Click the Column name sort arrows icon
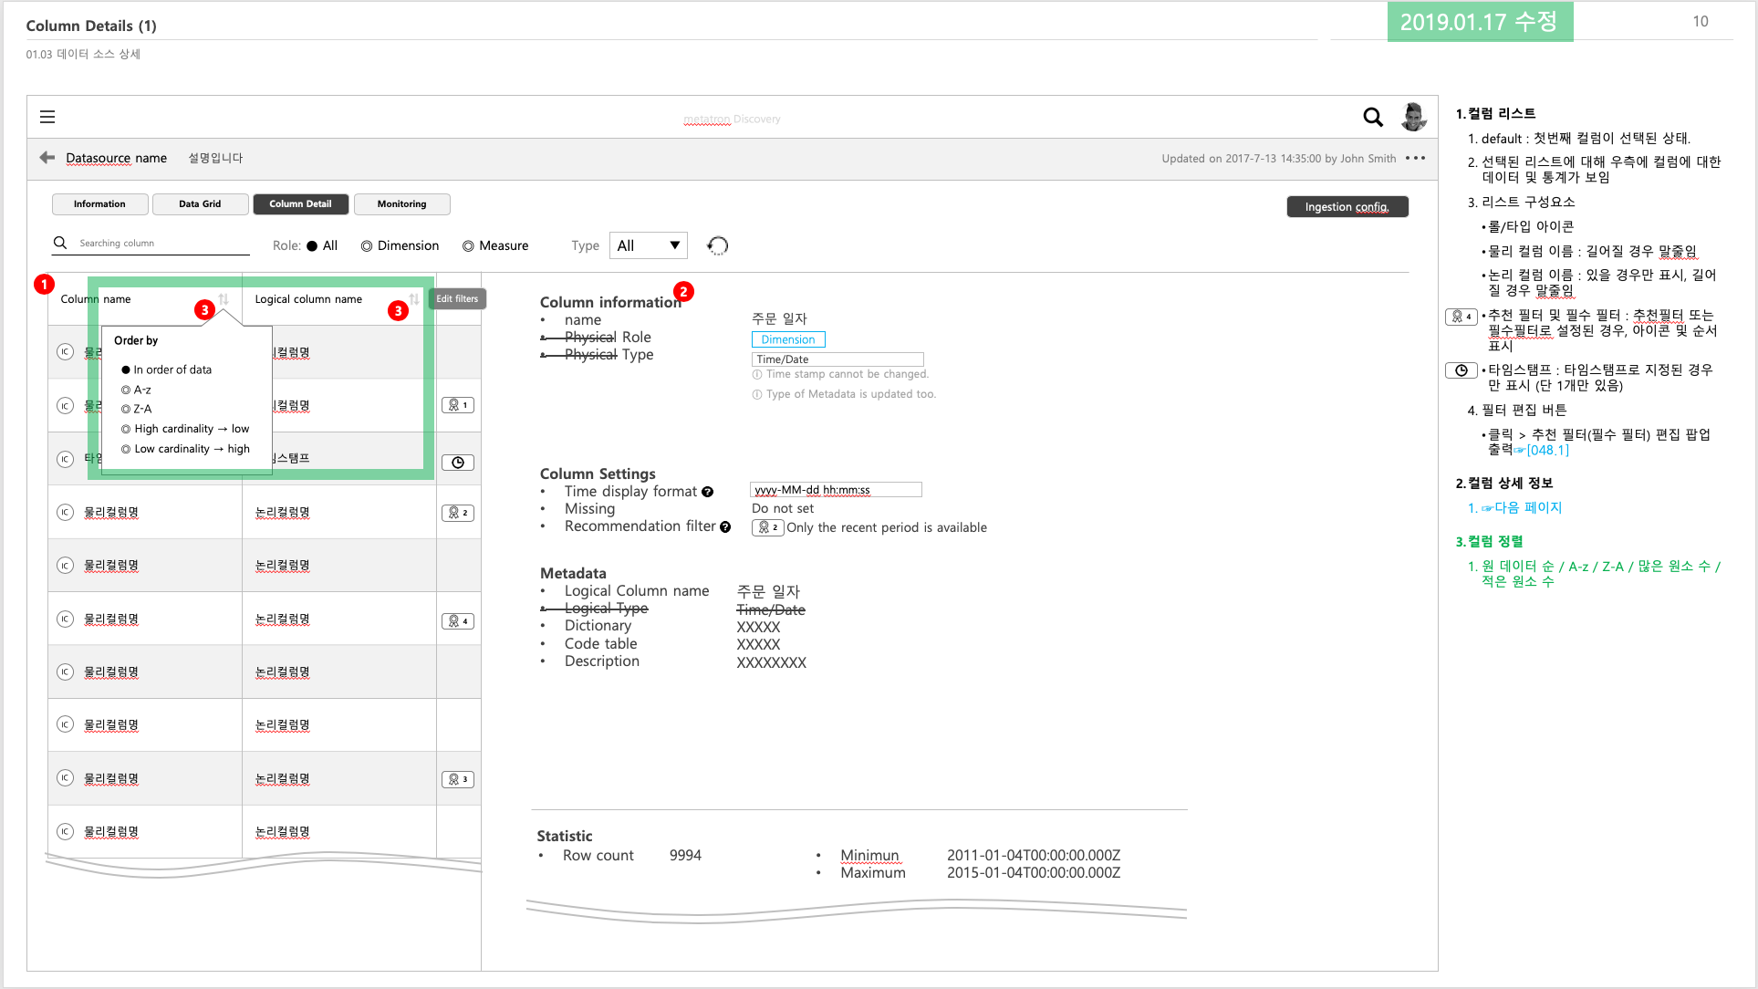 (224, 299)
